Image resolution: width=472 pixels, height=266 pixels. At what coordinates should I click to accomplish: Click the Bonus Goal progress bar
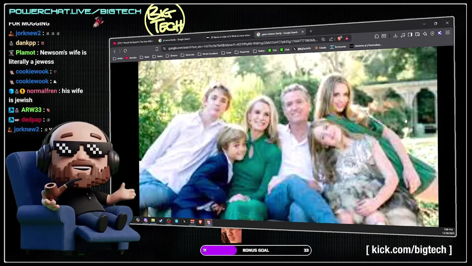pos(256,250)
